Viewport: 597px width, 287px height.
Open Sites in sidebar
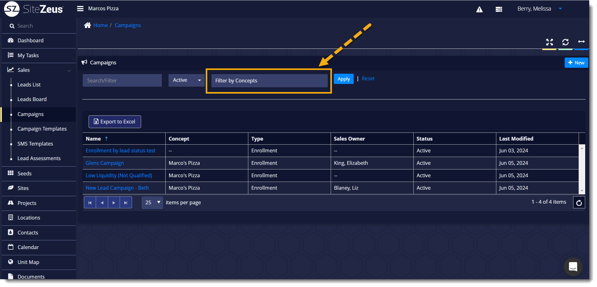tap(39, 188)
